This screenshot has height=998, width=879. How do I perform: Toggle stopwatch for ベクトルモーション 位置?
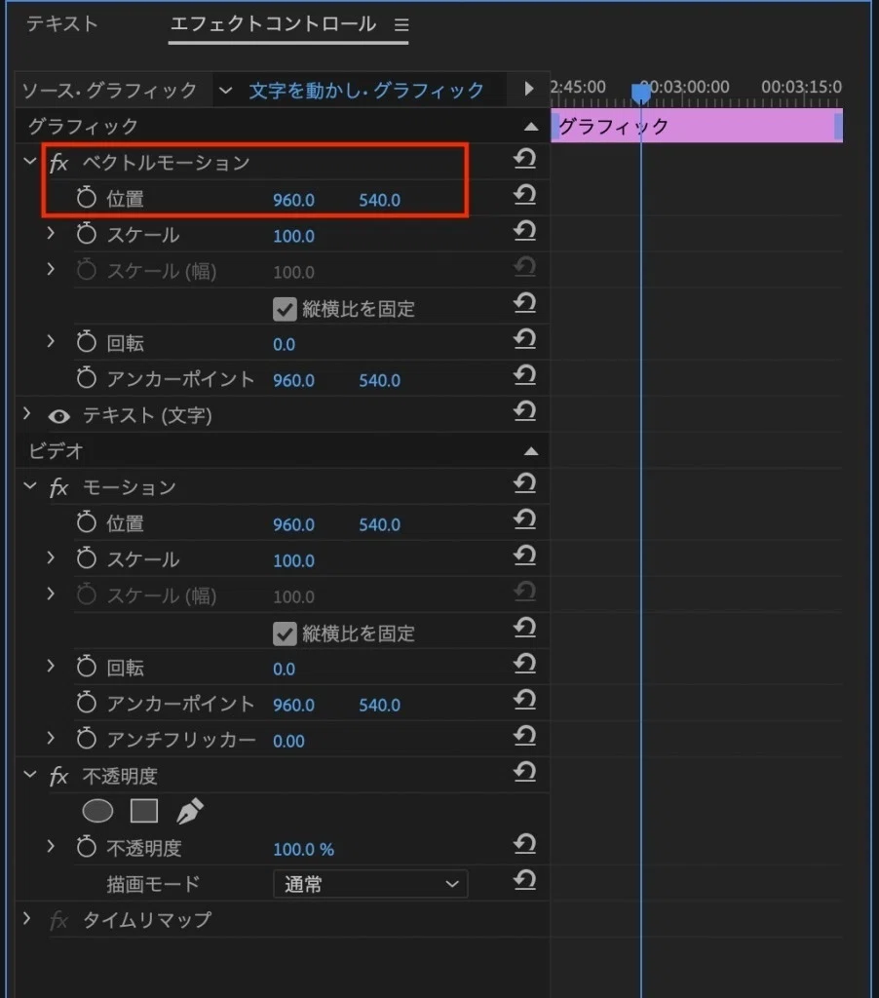tap(87, 199)
